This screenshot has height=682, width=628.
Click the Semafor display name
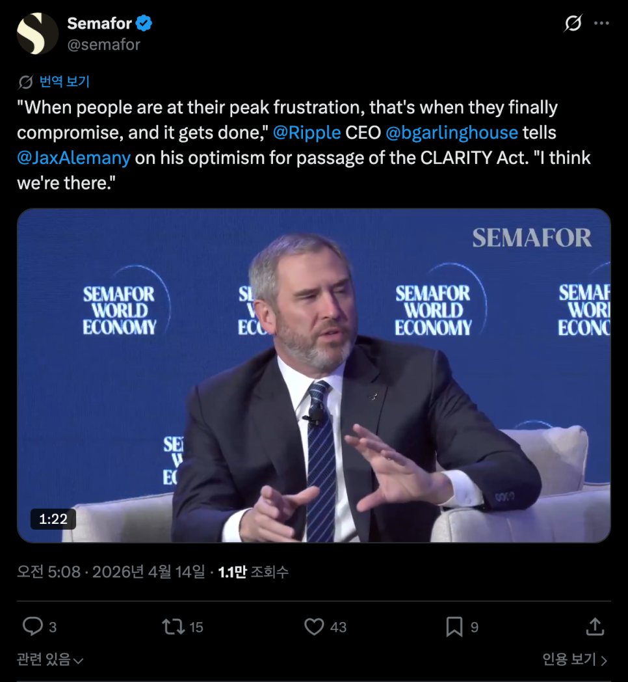point(99,24)
